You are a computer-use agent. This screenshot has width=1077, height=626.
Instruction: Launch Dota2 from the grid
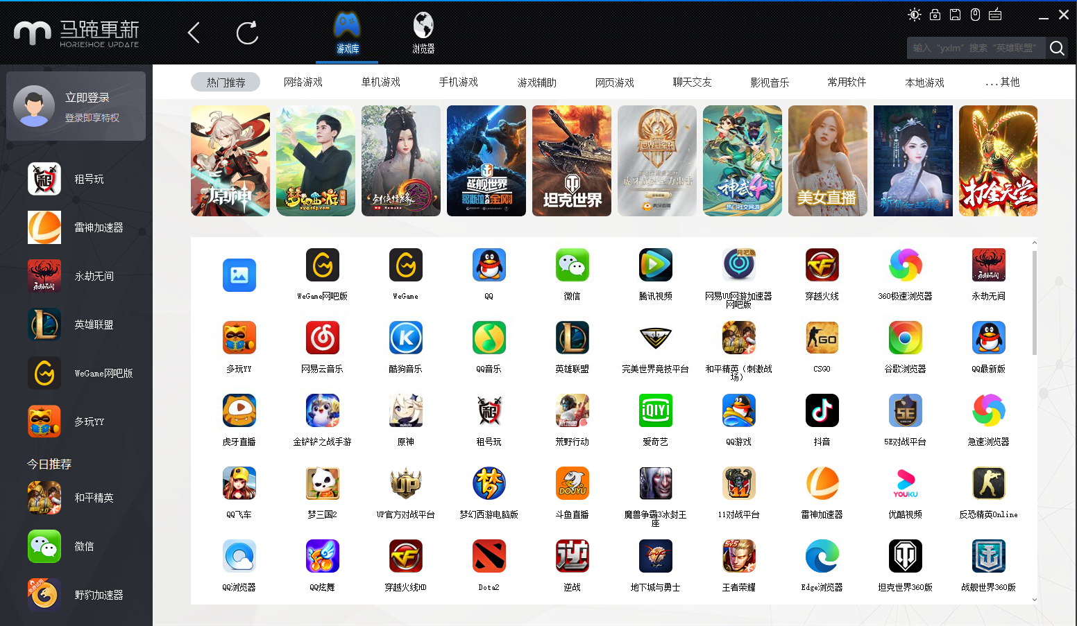pyautogui.click(x=489, y=556)
